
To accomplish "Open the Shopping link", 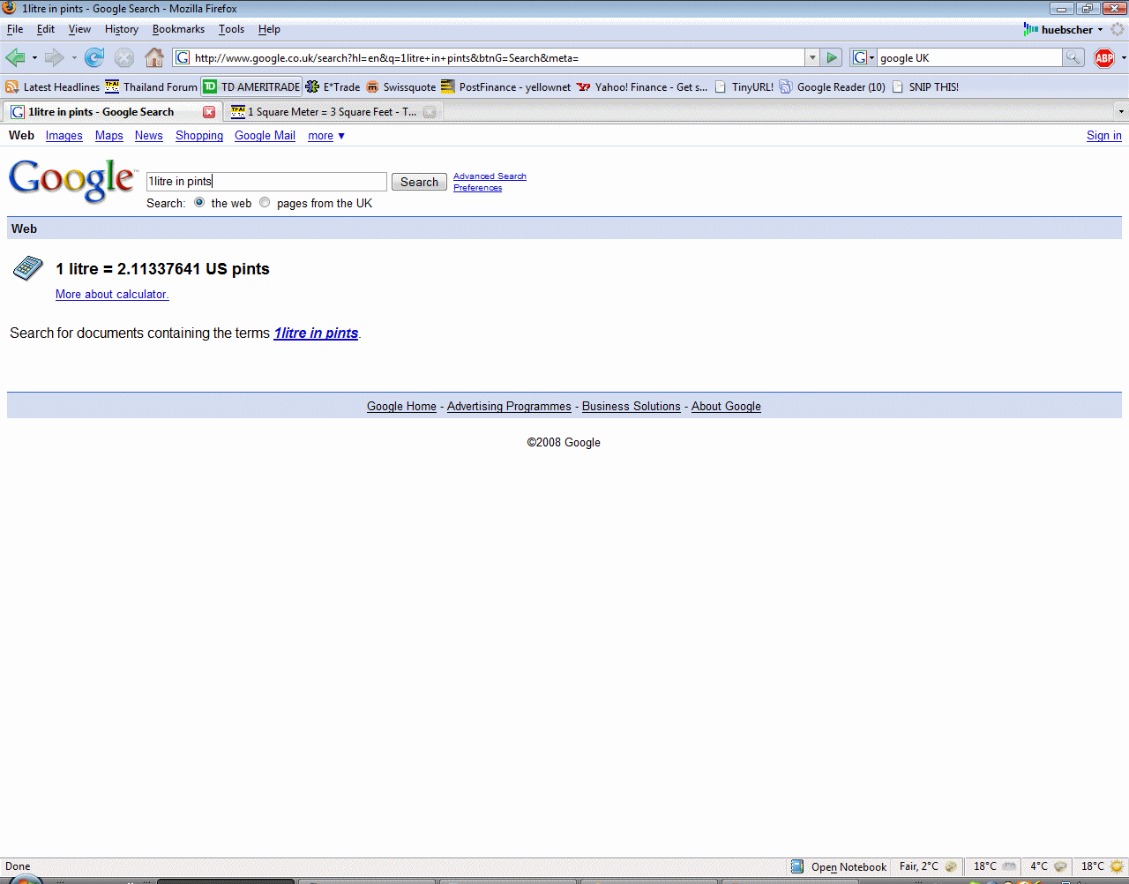I will pos(199,136).
